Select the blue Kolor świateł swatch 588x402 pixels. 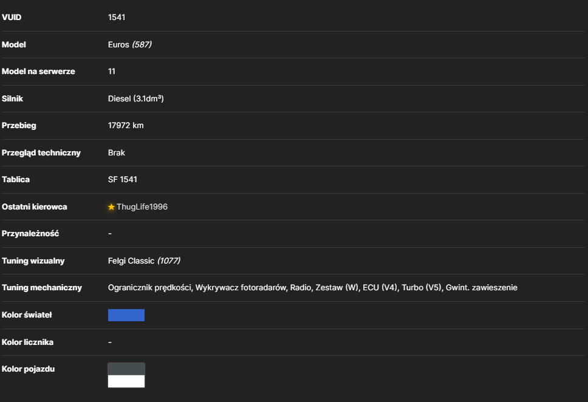click(126, 315)
